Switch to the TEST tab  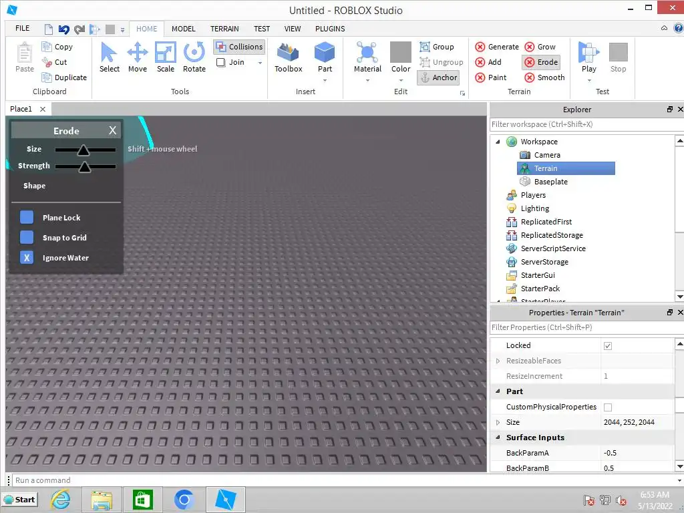262,29
